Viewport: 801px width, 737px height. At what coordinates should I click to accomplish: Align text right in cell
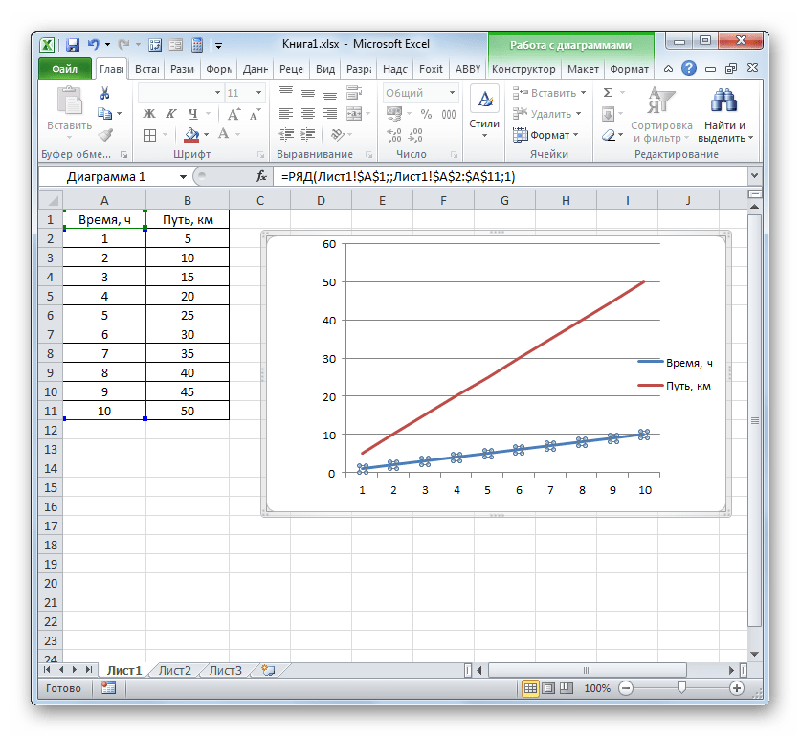pos(330,114)
